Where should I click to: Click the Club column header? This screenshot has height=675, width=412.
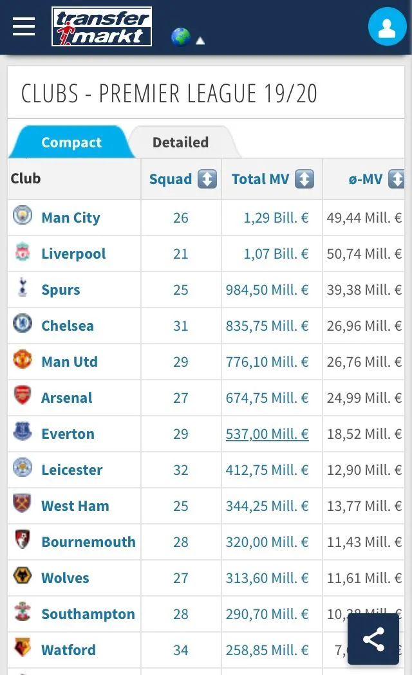click(26, 178)
